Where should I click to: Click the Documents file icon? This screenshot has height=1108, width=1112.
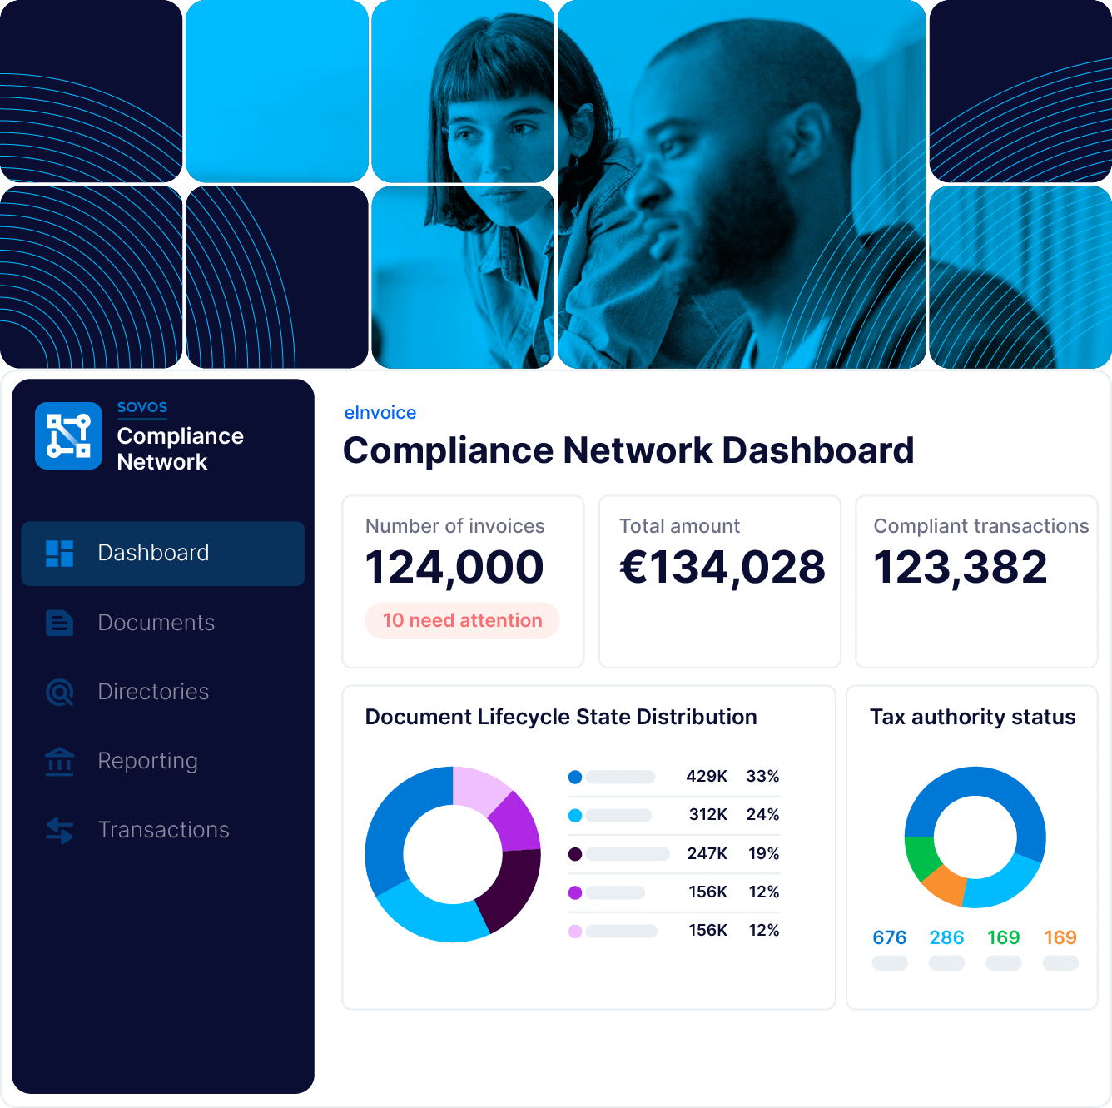point(60,623)
